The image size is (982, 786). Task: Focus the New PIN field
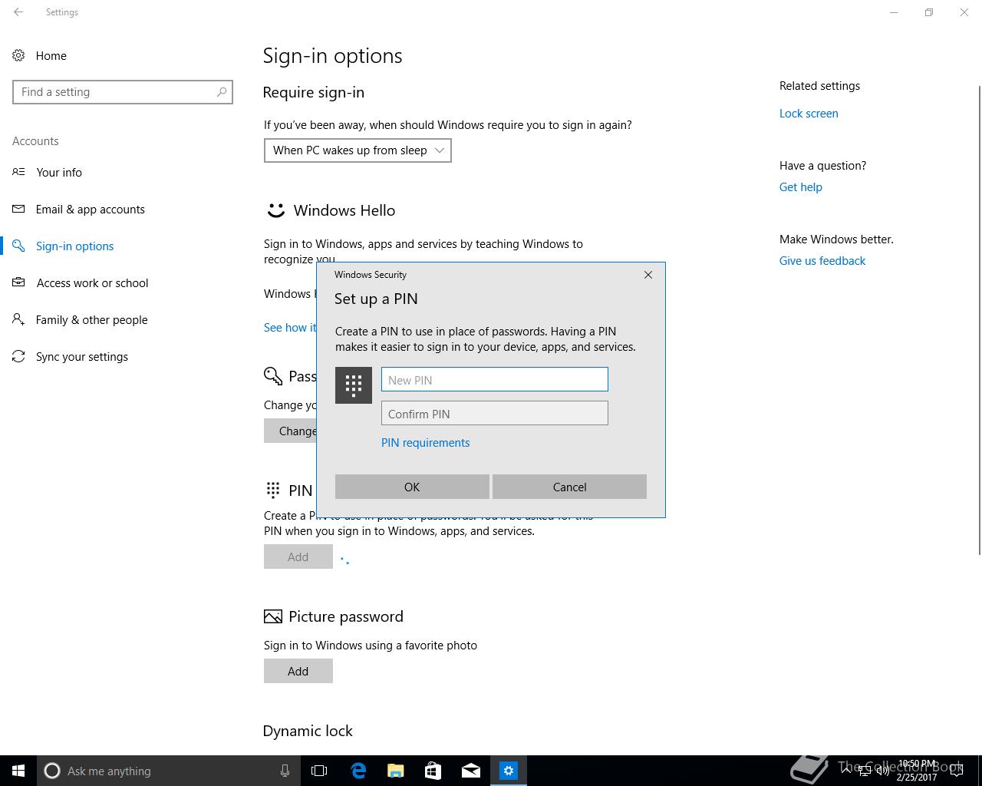click(x=495, y=379)
